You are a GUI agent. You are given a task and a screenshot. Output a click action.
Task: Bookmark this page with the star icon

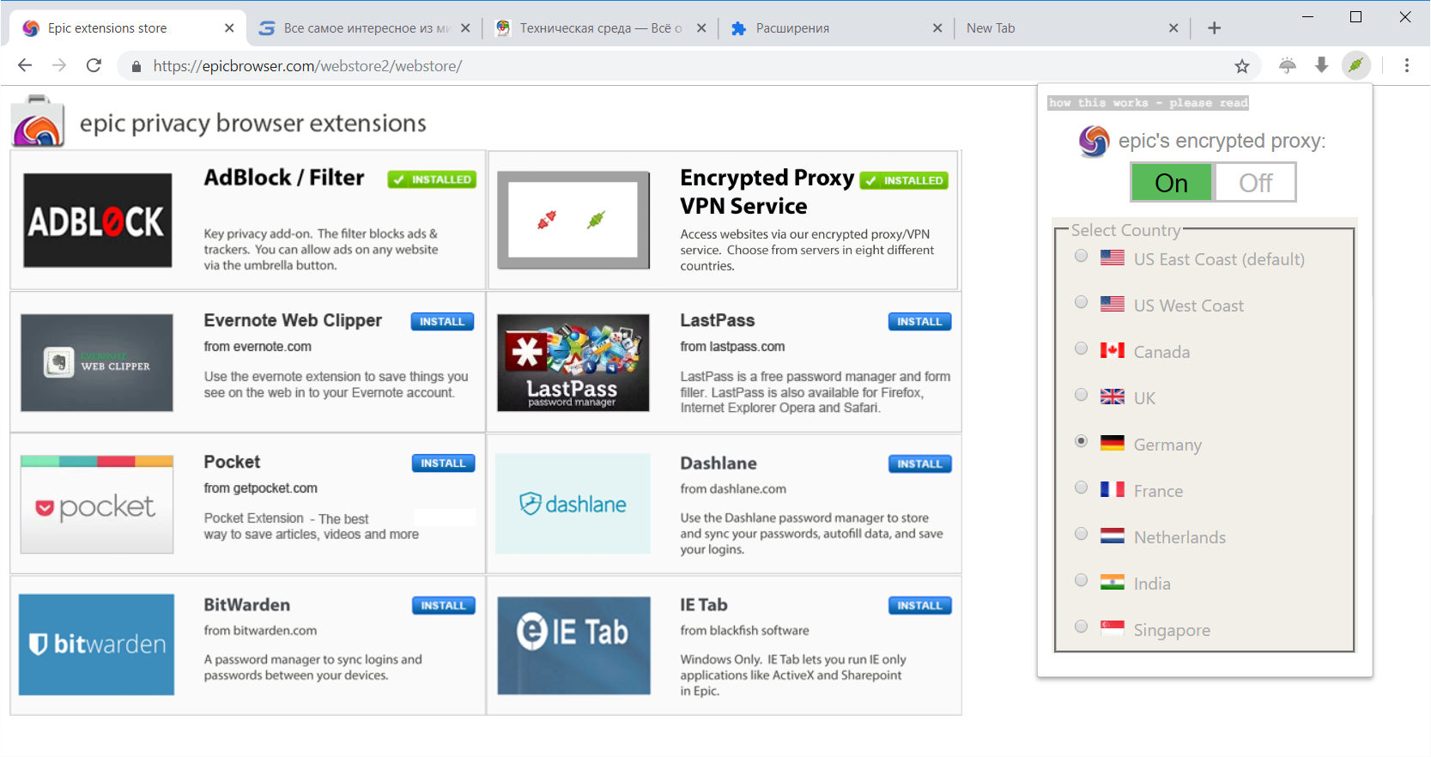point(1241,66)
